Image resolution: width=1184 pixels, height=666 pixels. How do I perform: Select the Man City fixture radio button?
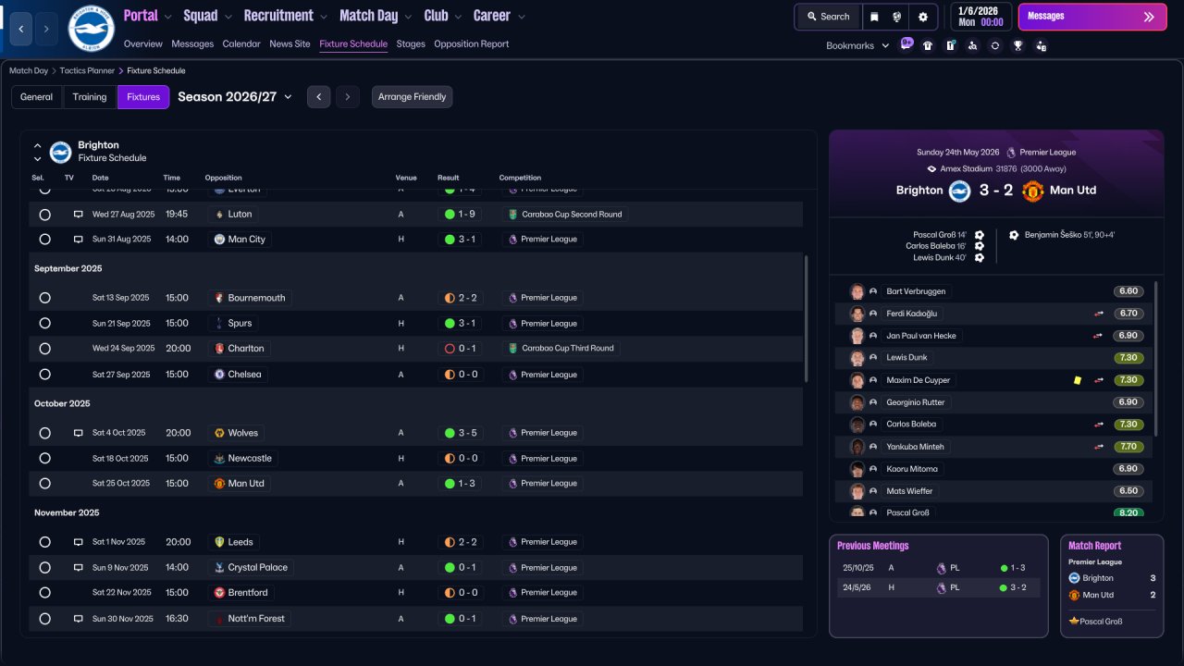[x=44, y=240]
